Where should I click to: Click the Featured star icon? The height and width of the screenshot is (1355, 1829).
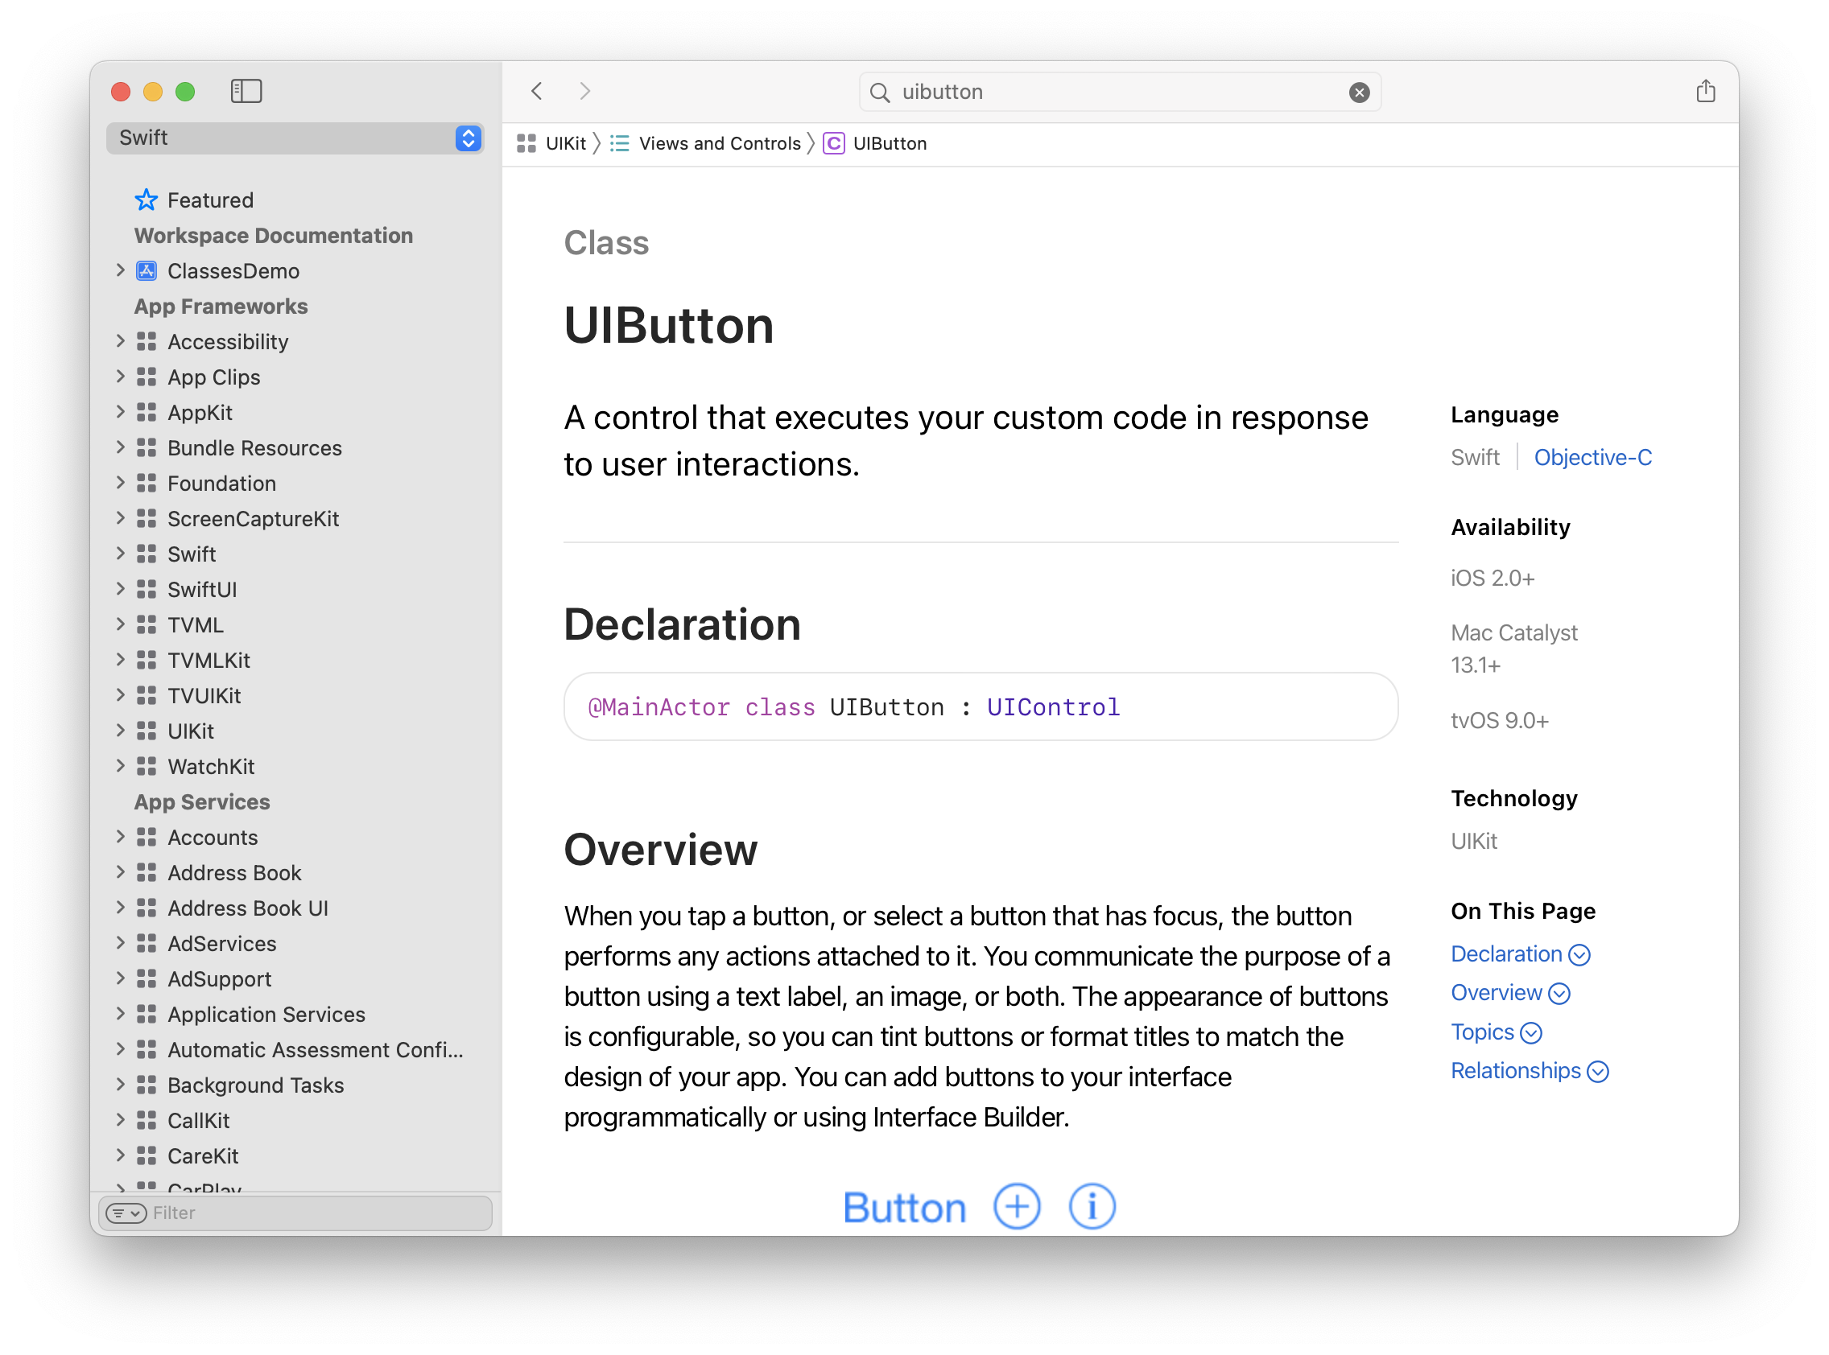146,200
